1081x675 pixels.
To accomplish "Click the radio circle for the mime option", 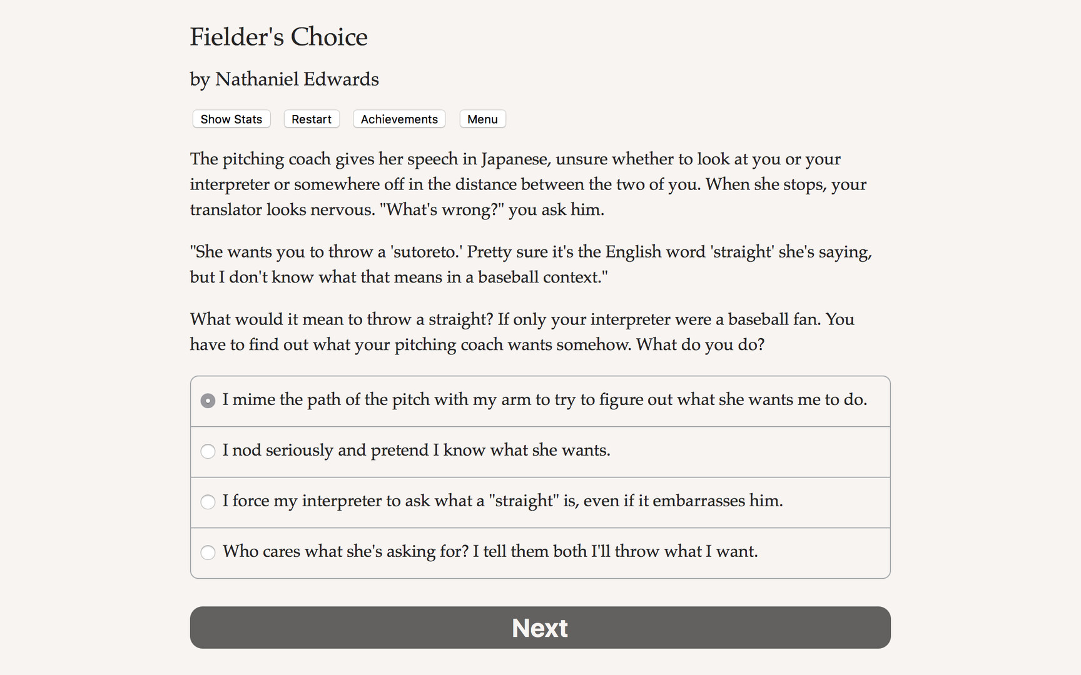I will pyautogui.click(x=208, y=400).
